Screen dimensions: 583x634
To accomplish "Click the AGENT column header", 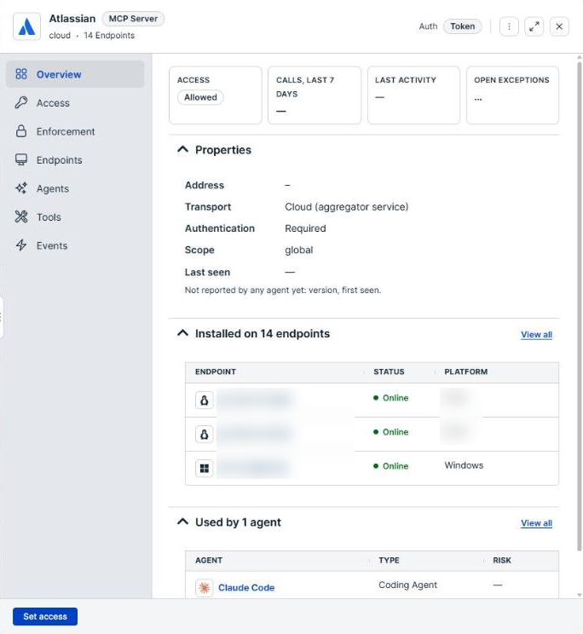I will (x=209, y=560).
